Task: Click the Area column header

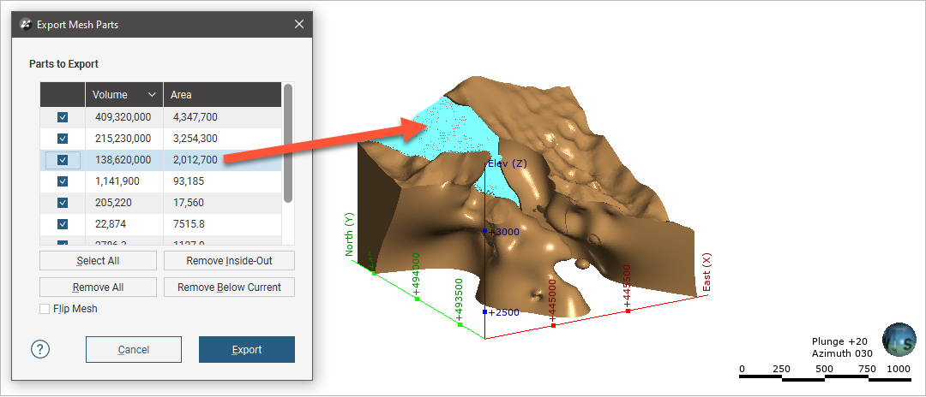Action: coord(221,95)
